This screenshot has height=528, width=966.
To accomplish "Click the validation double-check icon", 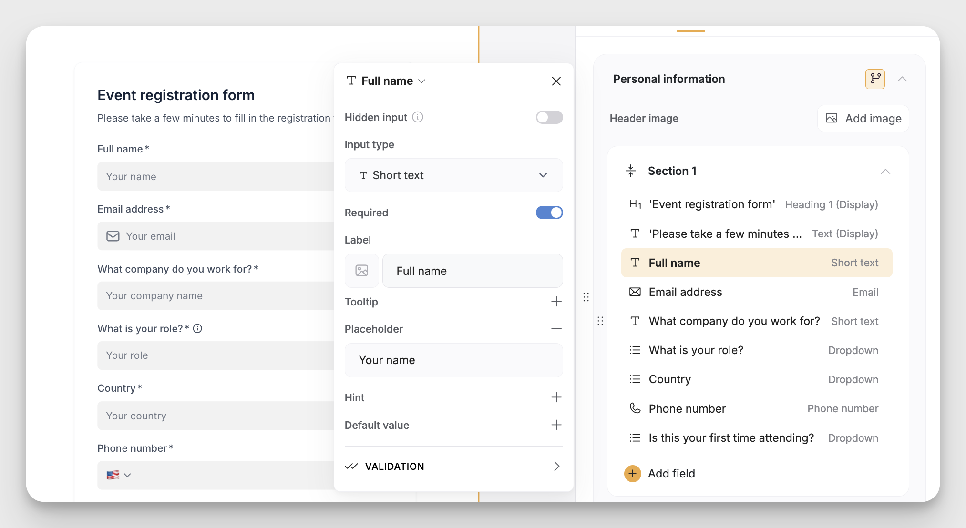I will pyautogui.click(x=351, y=467).
